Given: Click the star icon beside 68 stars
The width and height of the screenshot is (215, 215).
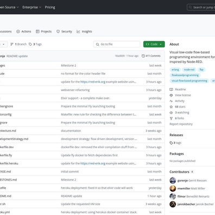Looking at the screenshot, I should point(171,107).
